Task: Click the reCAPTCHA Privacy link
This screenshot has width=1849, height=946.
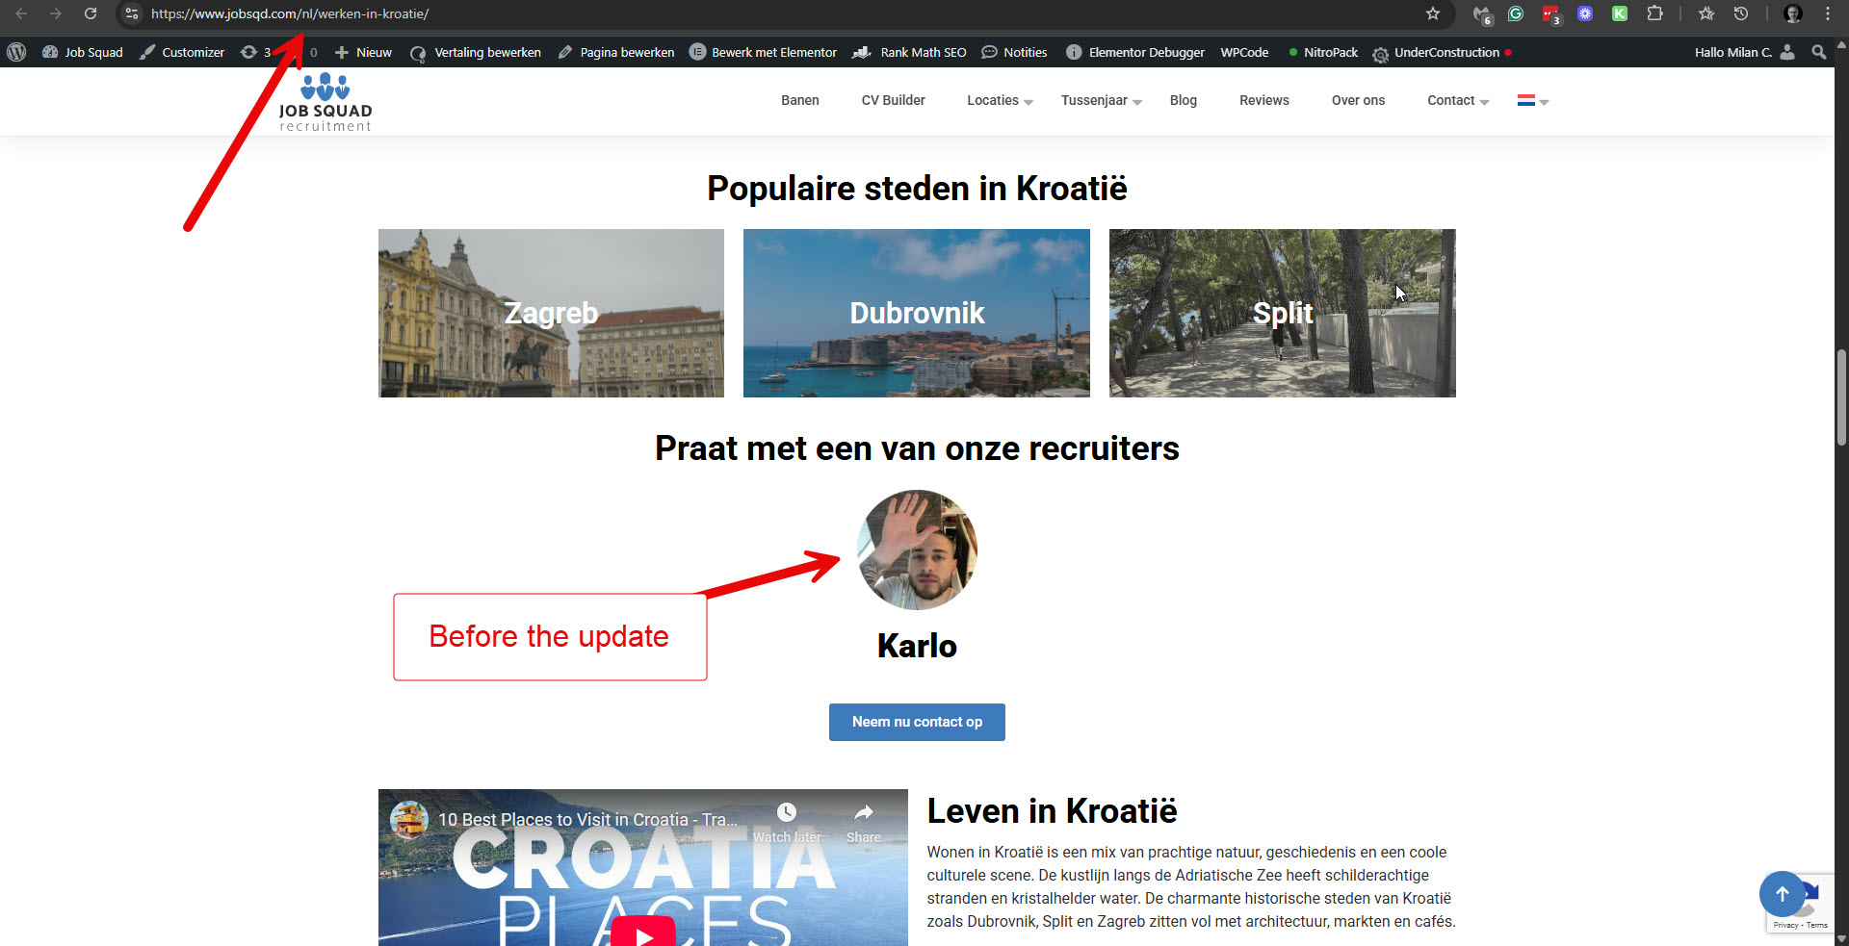Action: coord(1785,925)
